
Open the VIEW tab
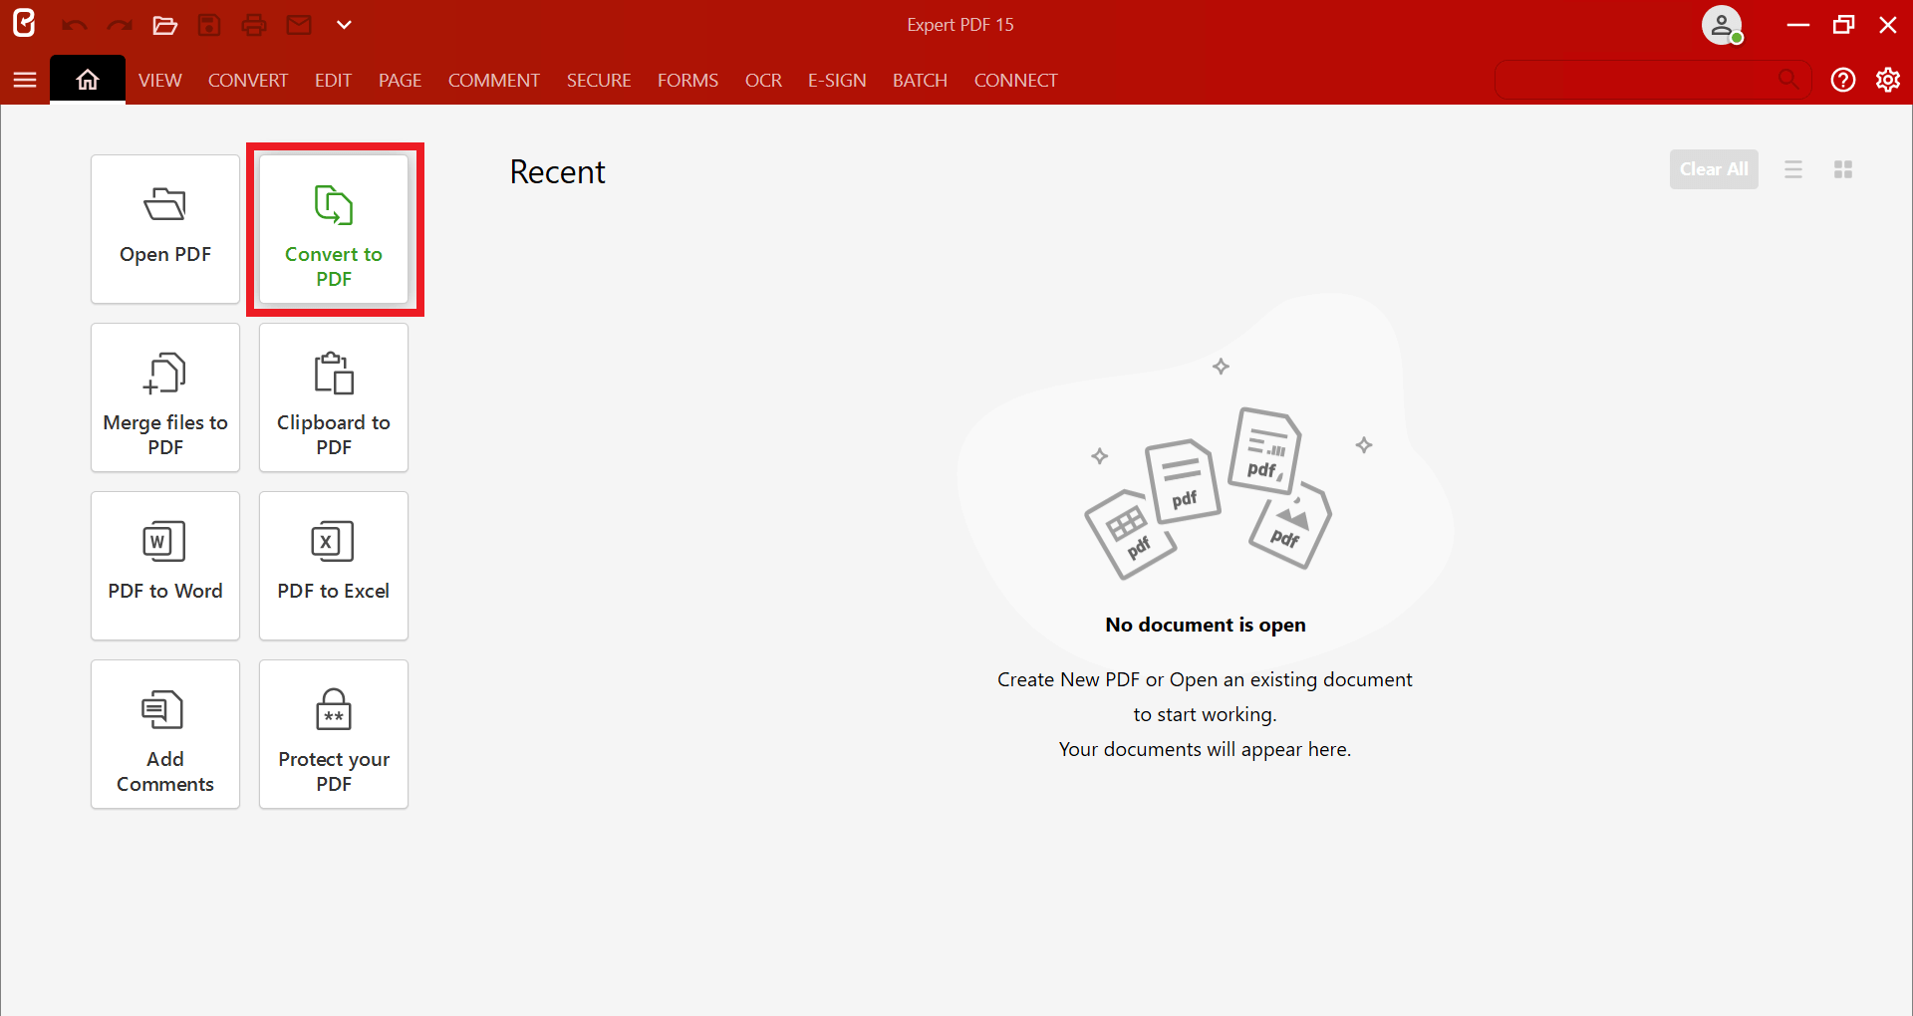[160, 80]
